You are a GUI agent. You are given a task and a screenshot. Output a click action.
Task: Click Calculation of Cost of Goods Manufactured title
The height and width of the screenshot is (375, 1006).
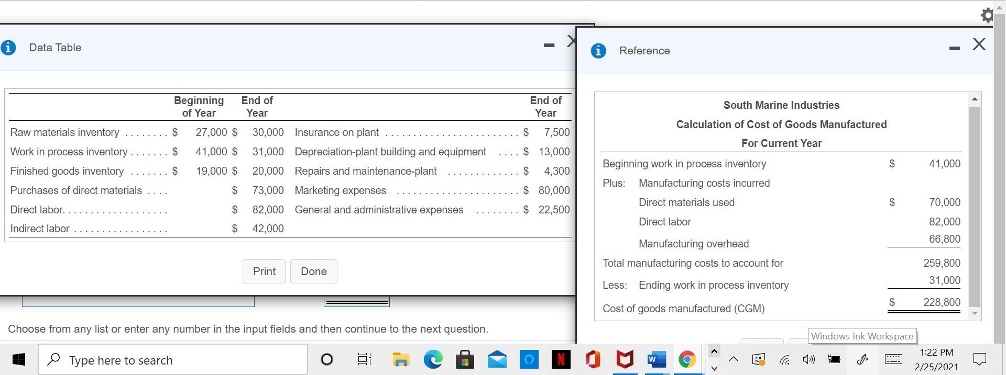(x=781, y=124)
